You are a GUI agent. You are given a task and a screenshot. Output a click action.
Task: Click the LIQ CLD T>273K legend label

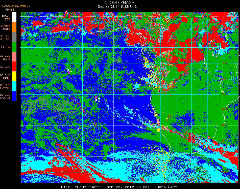click(x=5, y=96)
